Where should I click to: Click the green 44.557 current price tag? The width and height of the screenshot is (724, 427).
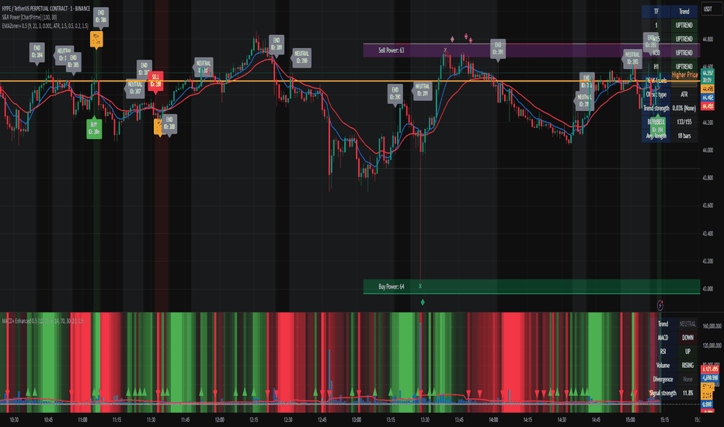[x=708, y=76]
